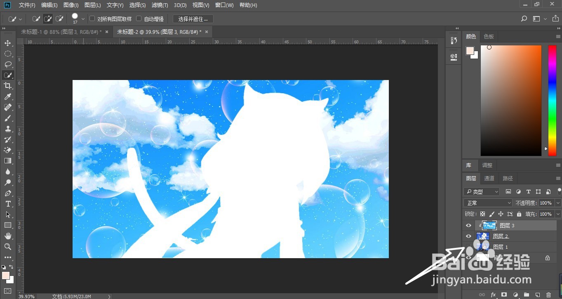Toggle lock all padlock icon

[x=519, y=214]
